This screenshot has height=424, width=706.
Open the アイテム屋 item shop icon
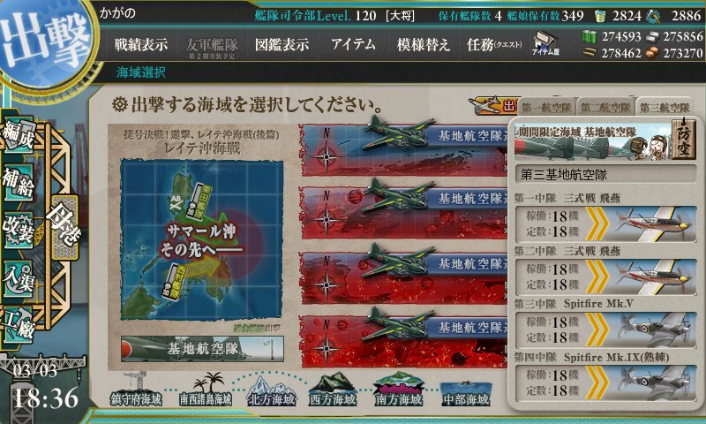click(x=545, y=43)
